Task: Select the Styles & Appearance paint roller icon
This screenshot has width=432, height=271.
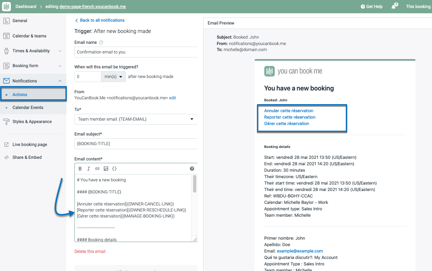Action: (7, 121)
